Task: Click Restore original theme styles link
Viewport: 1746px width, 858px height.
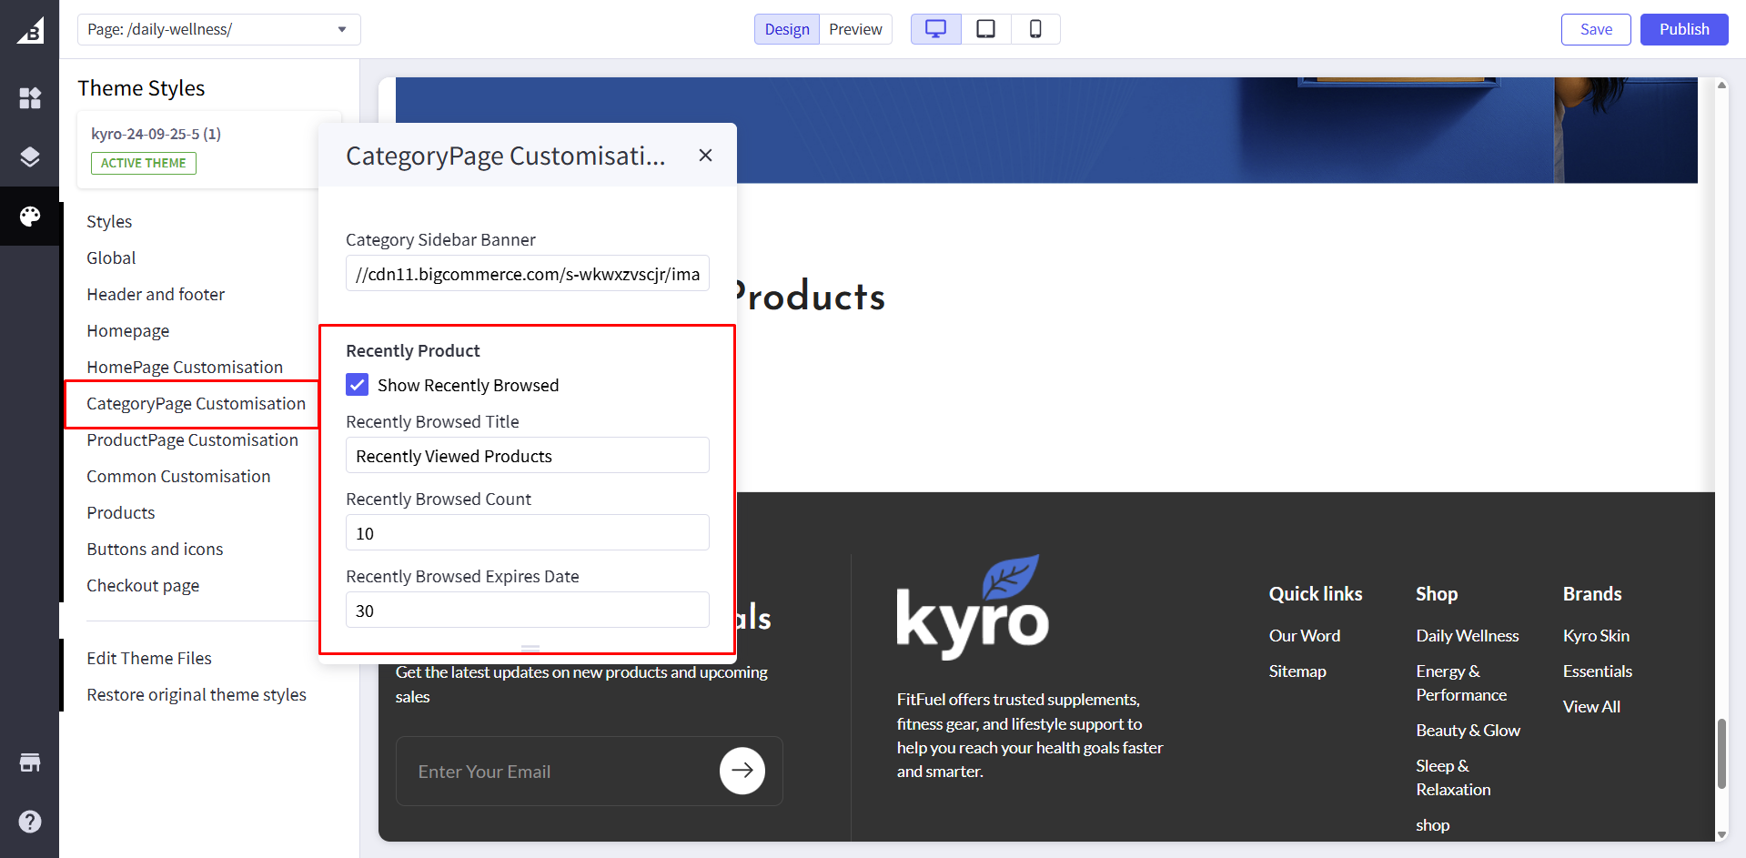Action: [197, 695]
